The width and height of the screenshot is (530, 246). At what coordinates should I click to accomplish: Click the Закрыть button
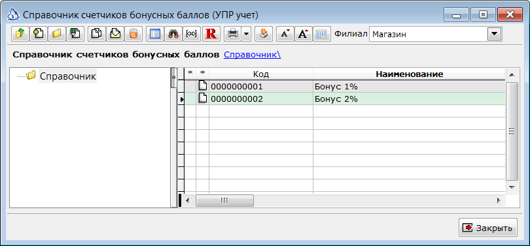point(488,228)
